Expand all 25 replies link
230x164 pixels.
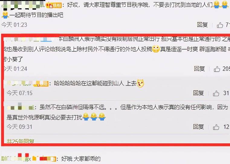coord(20,141)
